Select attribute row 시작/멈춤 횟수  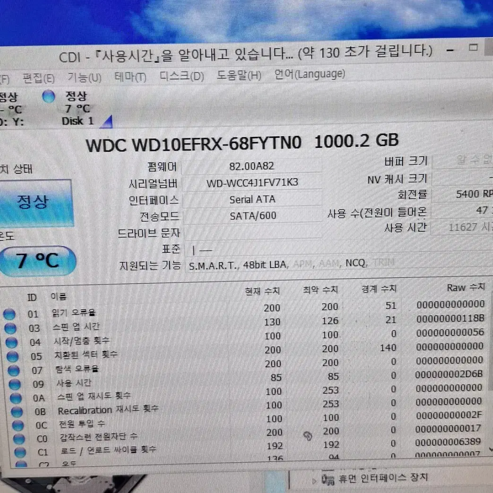[x=245, y=338]
